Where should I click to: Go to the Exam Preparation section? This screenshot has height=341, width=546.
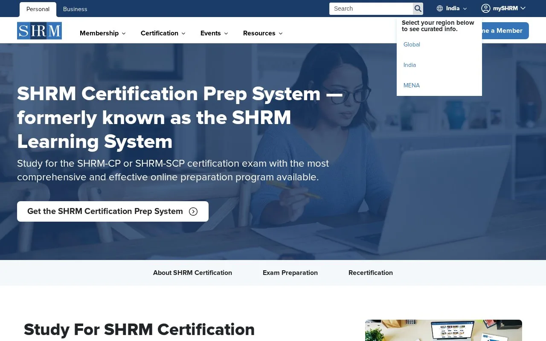click(x=290, y=273)
